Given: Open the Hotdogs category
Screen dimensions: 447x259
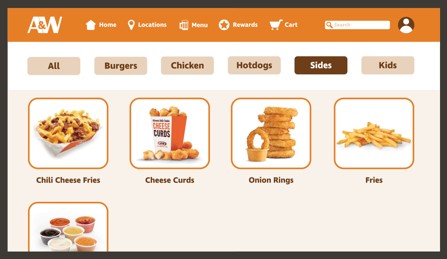Looking at the screenshot, I should (254, 65).
